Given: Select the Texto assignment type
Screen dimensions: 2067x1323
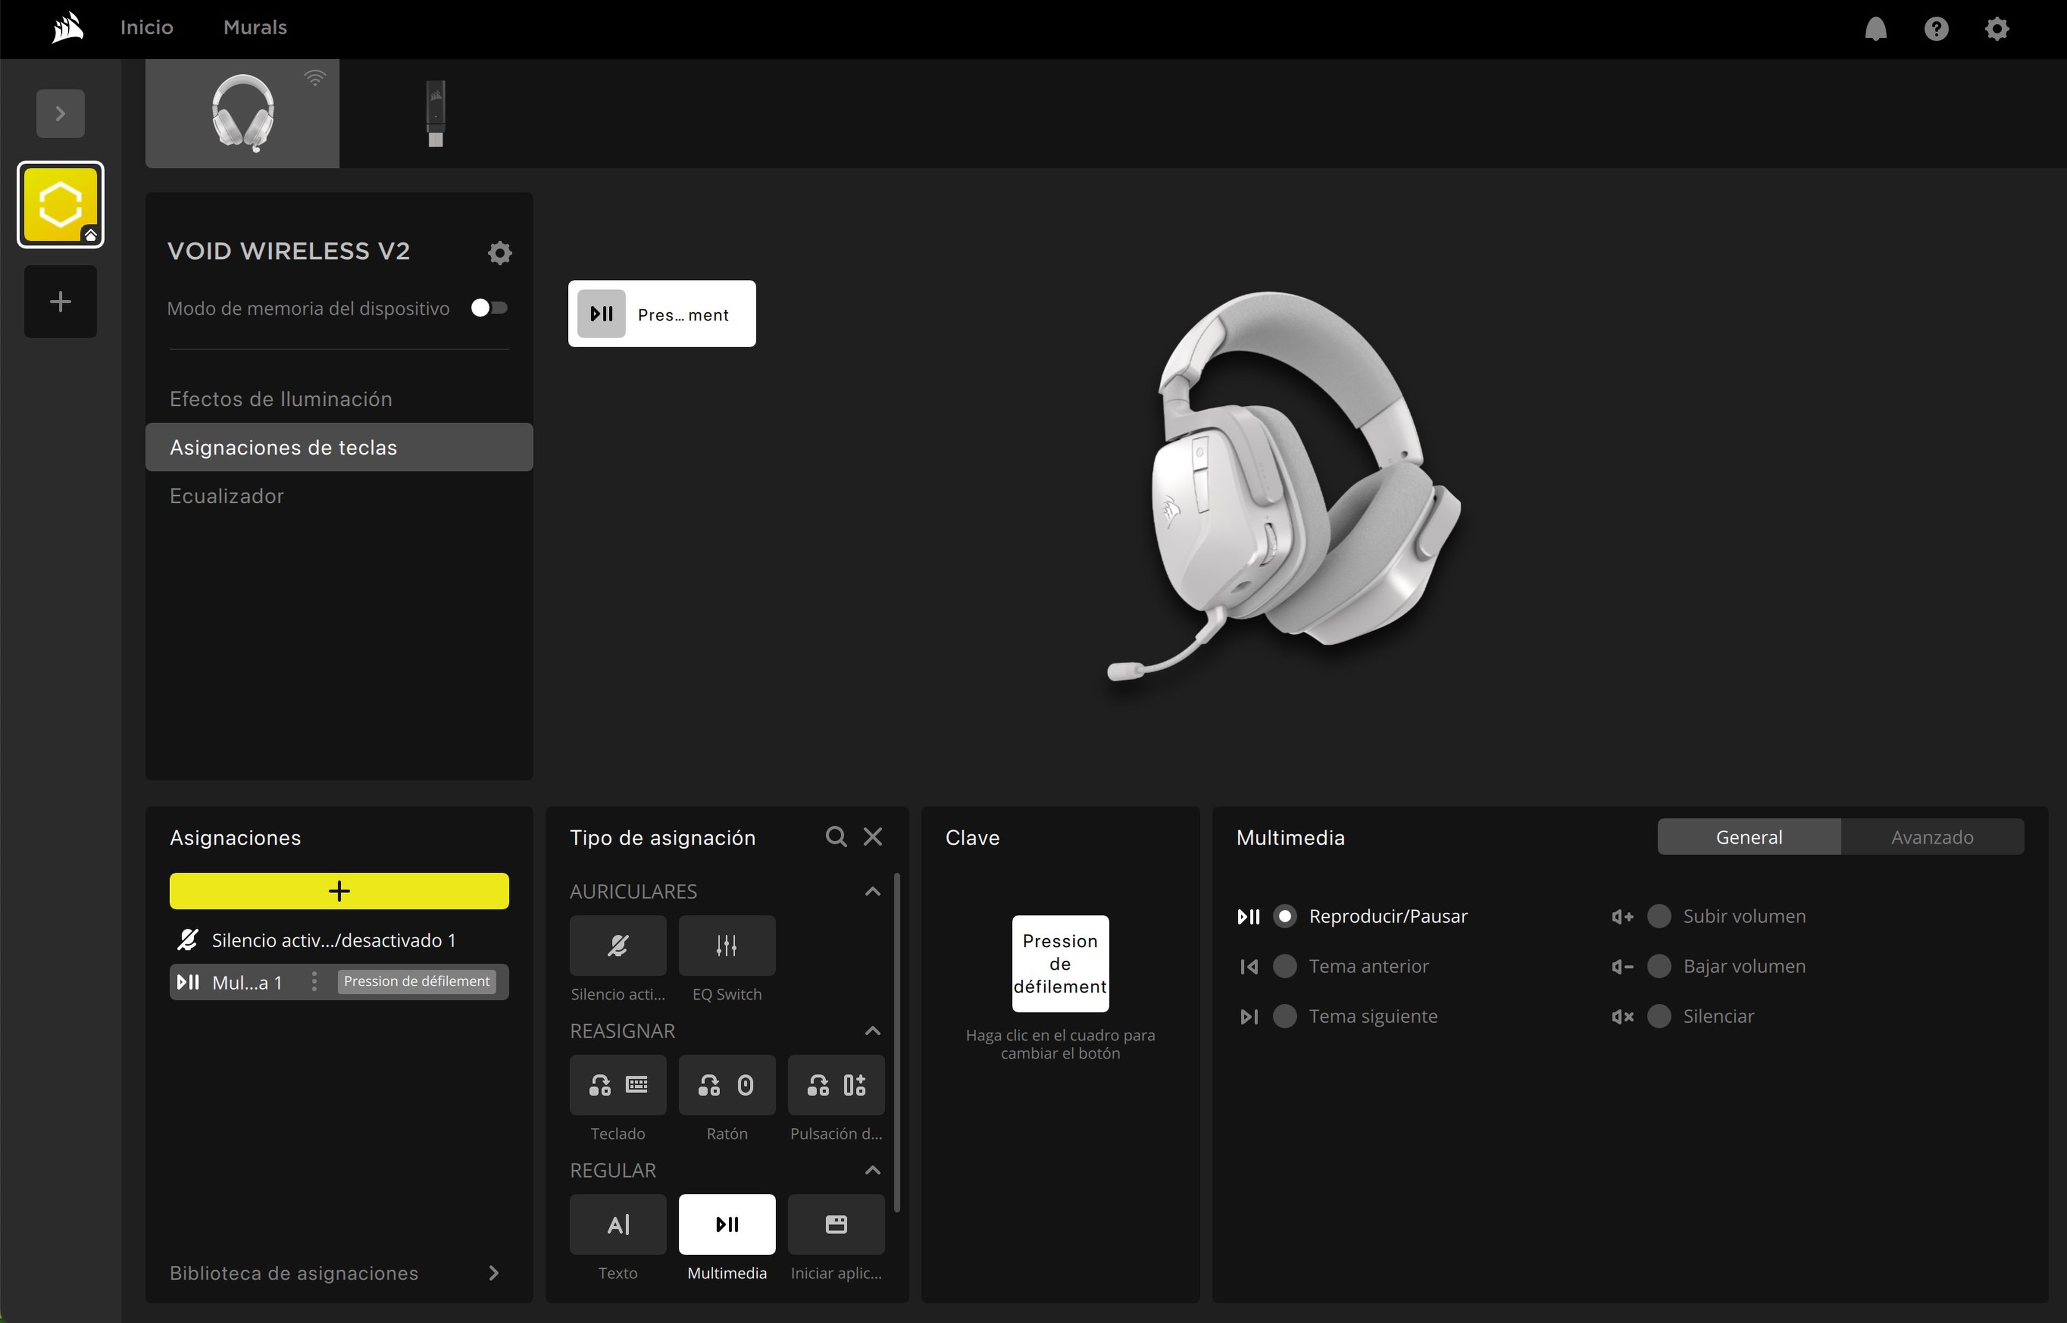Looking at the screenshot, I should 617,1223.
